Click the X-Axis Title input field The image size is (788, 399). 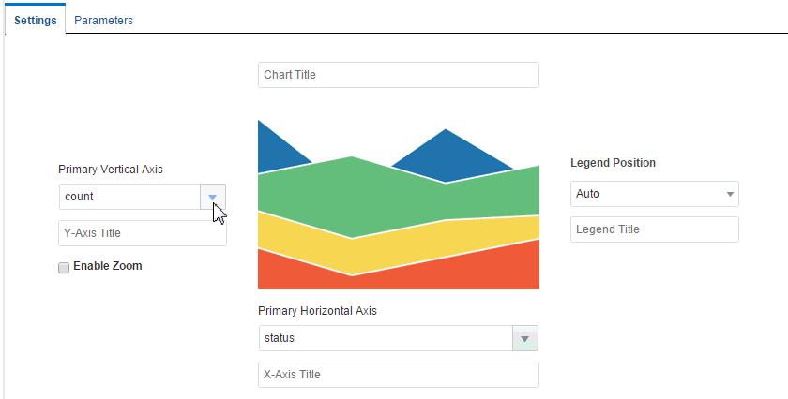[x=398, y=375]
